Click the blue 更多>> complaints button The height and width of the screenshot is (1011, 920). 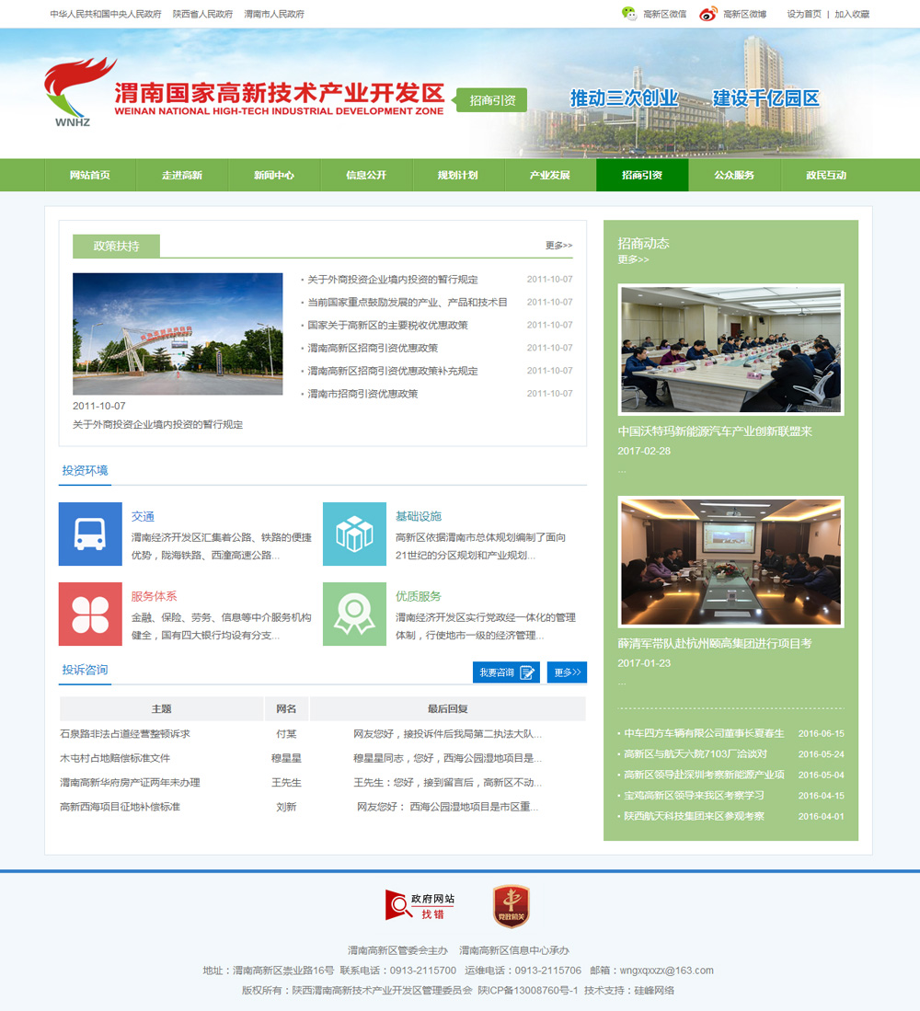coord(567,672)
